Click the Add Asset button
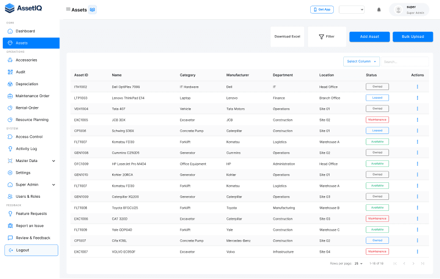The height and width of the screenshot is (279, 440). tap(369, 37)
